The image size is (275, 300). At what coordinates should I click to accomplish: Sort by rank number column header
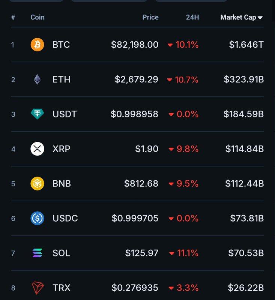click(13, 17)
